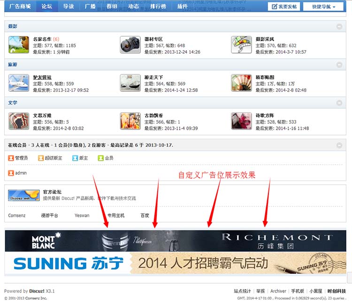Open the 驴友驿站 forum link
Image resolution: width=352 pixels, height=308 pixels.
(x=42, y=78)
